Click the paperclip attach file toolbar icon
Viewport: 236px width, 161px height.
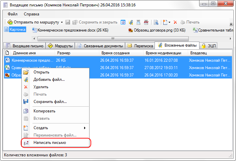pyautogui.click(x=131, y=22)
